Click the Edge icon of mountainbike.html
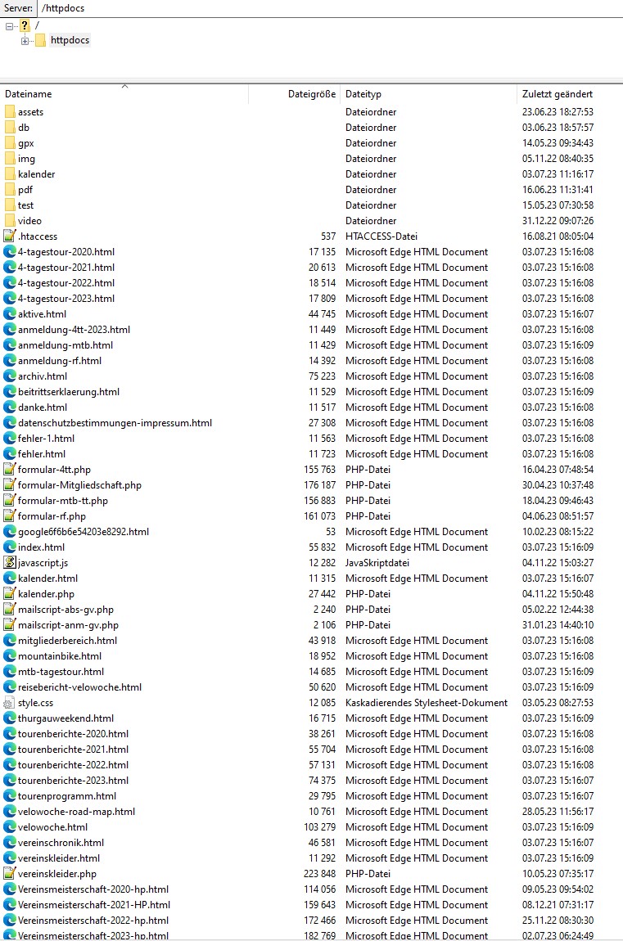The height and width of the screenshot is (941, 623). (10, 656)
